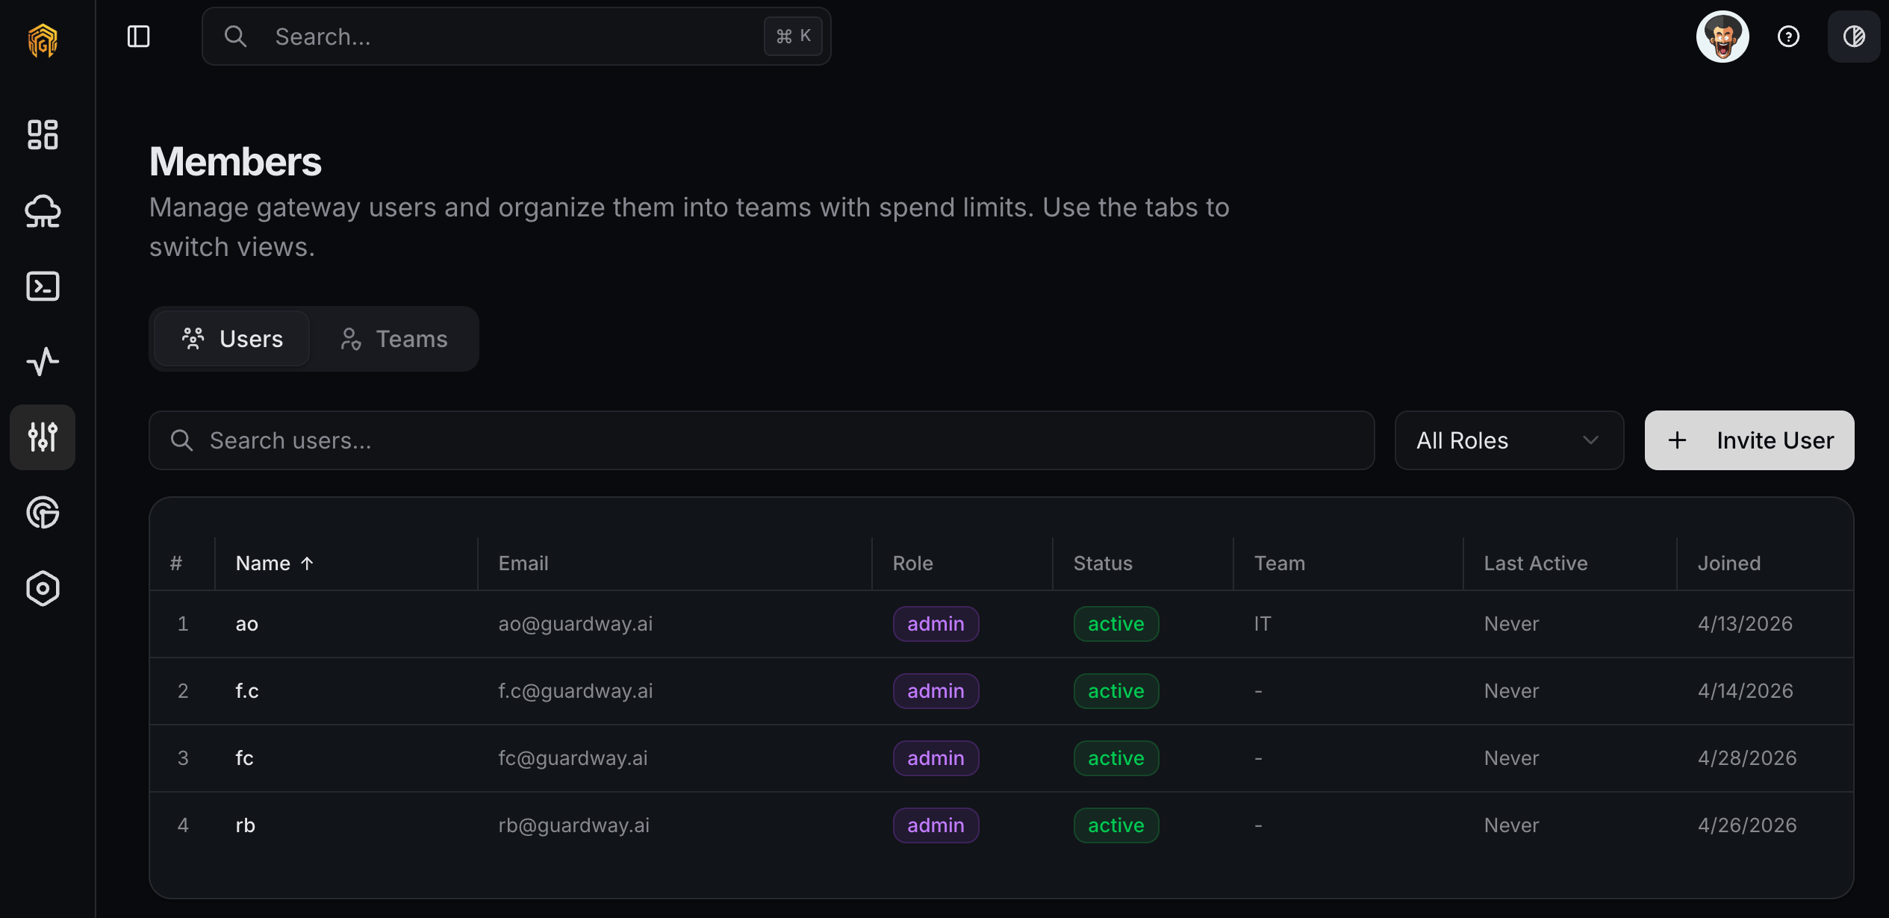Open the user avatar profile
Image resolution: width=1889 pixels, height=918 pixels.
(x=1722, y=36)
